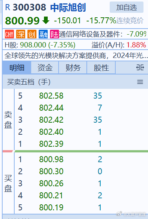Select buy level 2 price 800.30
Image resolution: width=148 pixels, height=219 pixels.
[x=51, y=171]
